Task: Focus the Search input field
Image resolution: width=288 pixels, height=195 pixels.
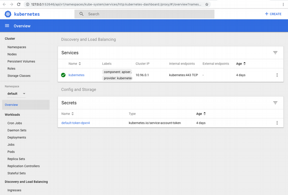Action: click(144, 14)
